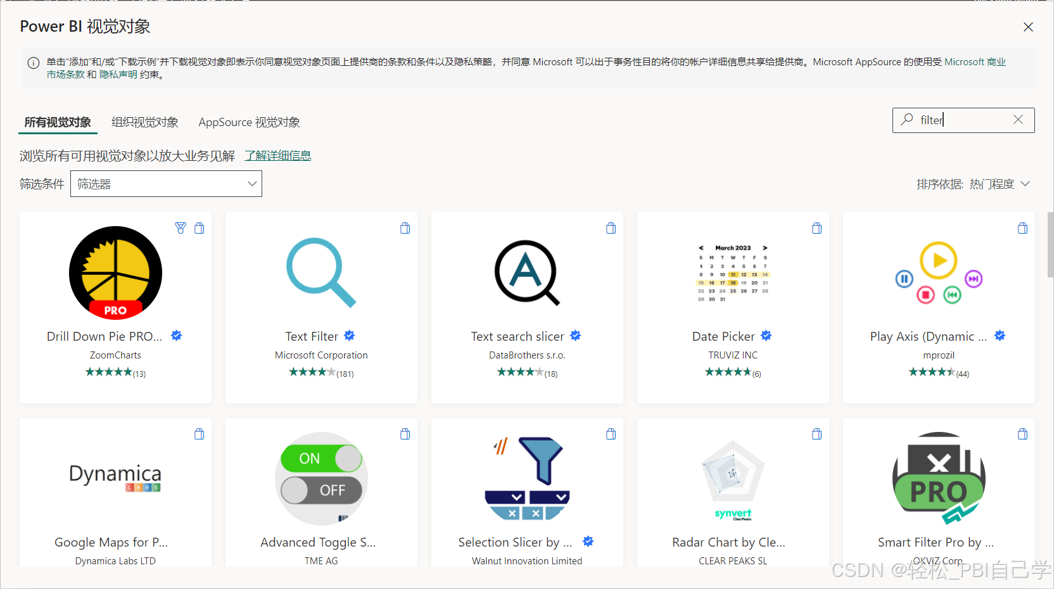Click the shopping bag icon on Text search slicer card

point(611,228)
